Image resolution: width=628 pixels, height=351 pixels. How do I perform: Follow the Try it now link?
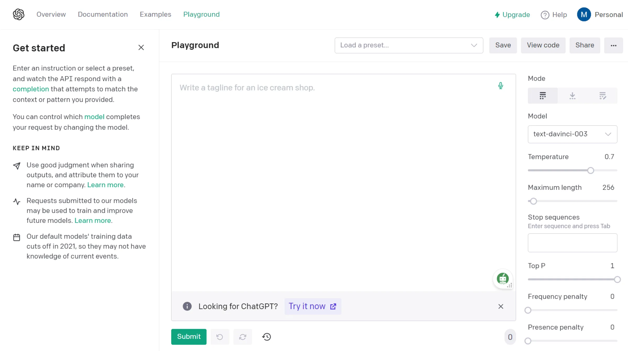click(x=312, y=306)
